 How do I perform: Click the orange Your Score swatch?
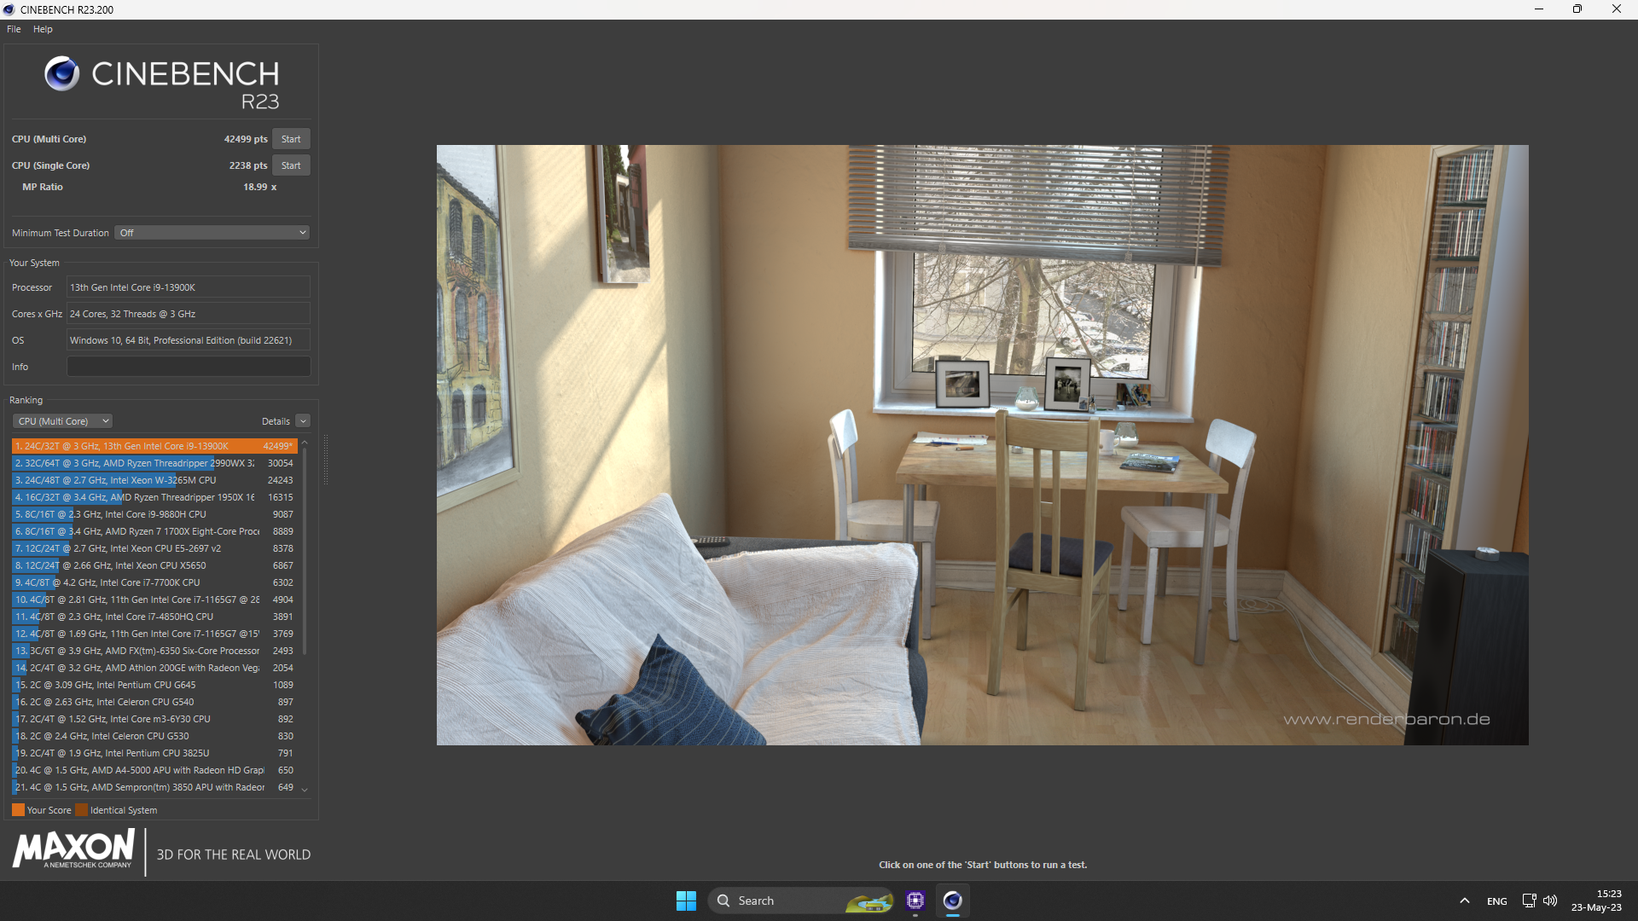[x=18, y=810]
